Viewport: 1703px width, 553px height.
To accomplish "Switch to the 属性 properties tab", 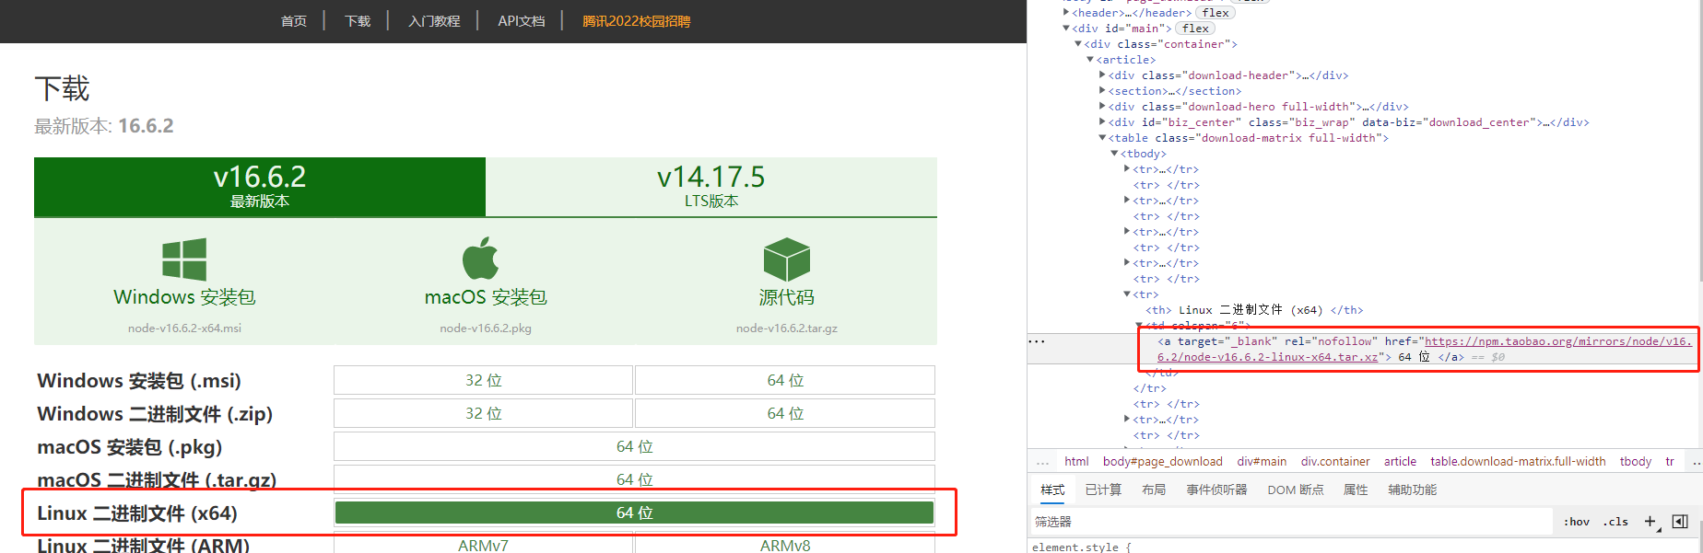I will point(1356,490).
